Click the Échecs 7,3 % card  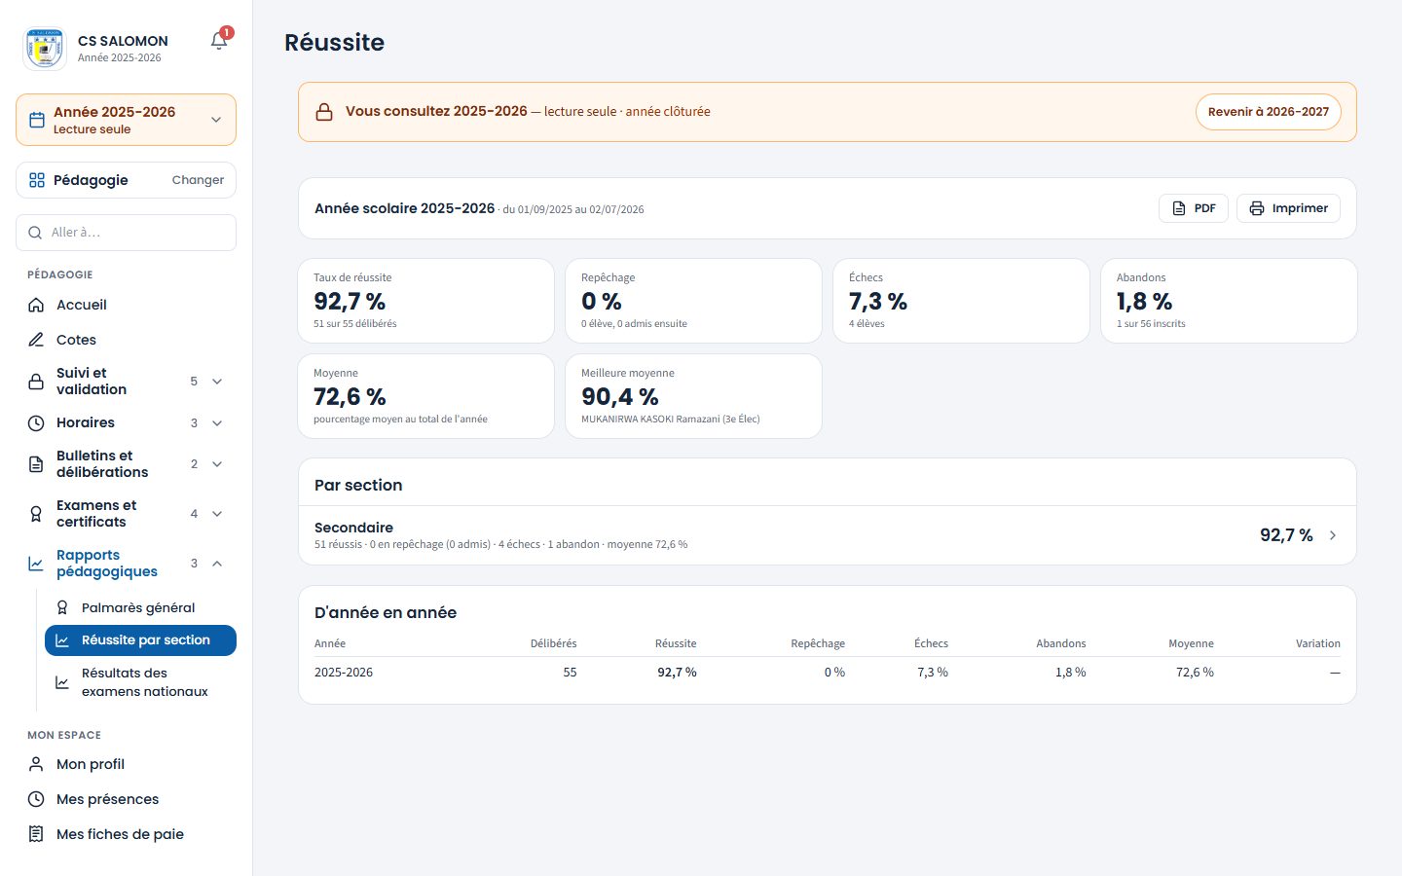coord(961,301)
